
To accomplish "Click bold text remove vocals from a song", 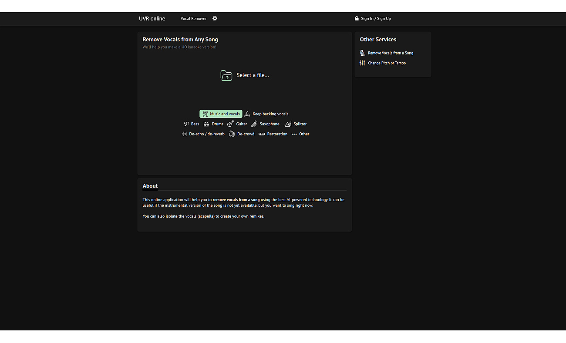I will coord(236,200).
